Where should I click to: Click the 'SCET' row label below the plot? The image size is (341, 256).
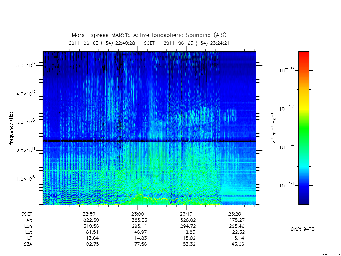tap(27, 214)
